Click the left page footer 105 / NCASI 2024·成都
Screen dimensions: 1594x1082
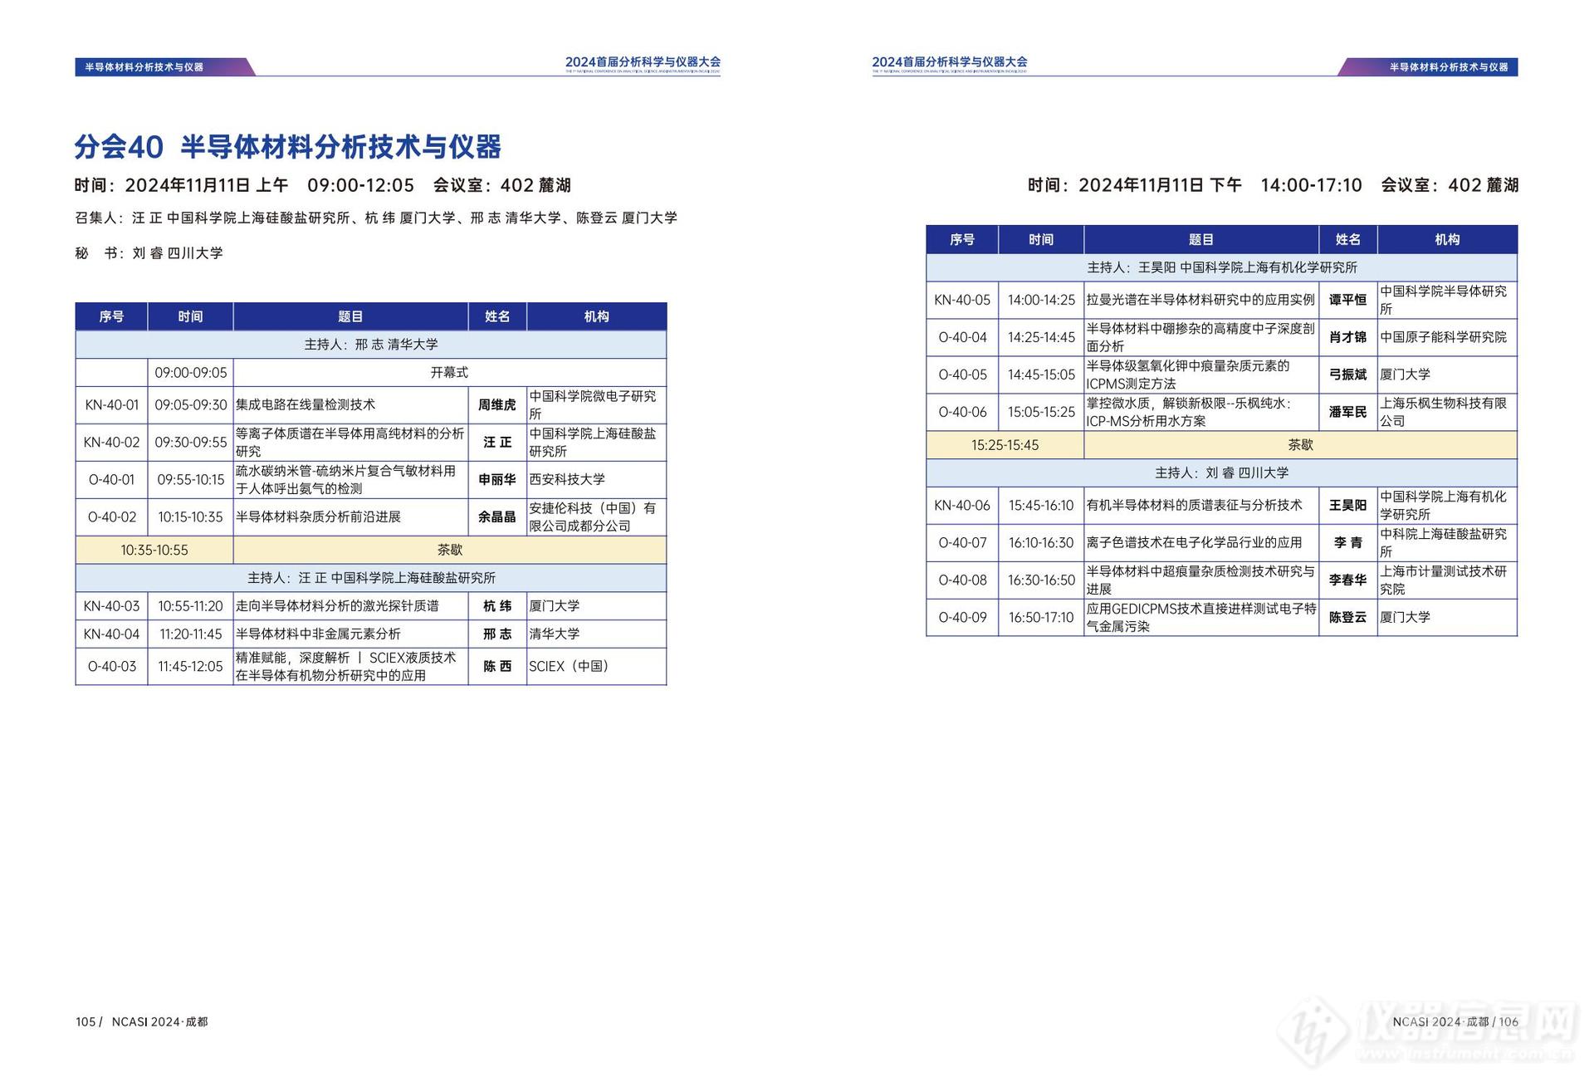click(x=142, y=1022)
